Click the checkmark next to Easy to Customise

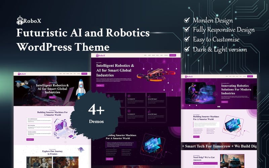pyautogui.click(x=187, y=40)
